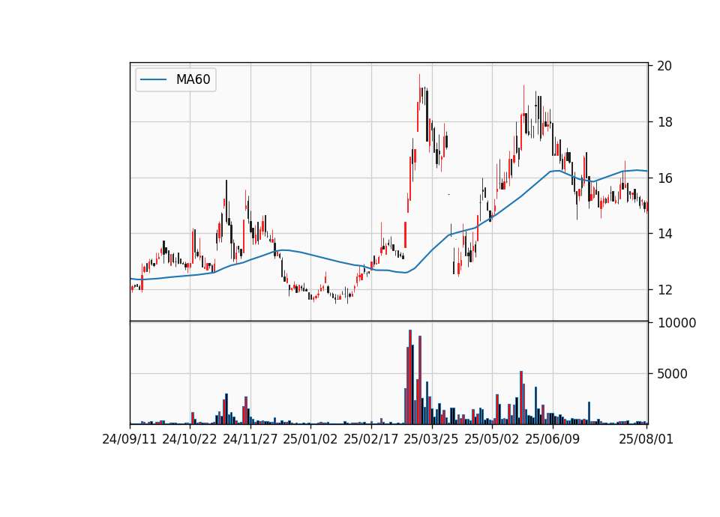Click the price axis value 18
The image size is (720, 517).
tap(664, 122)
